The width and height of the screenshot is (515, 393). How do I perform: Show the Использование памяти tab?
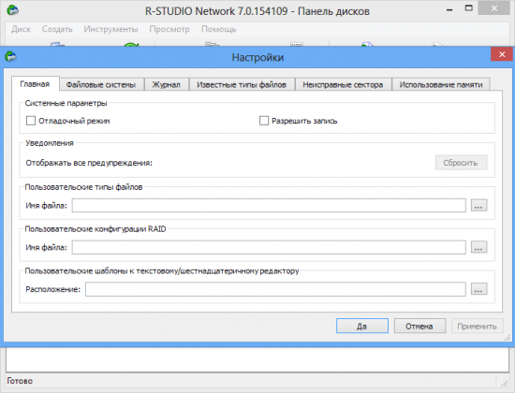pyautogui.click(x=441, y=85)
